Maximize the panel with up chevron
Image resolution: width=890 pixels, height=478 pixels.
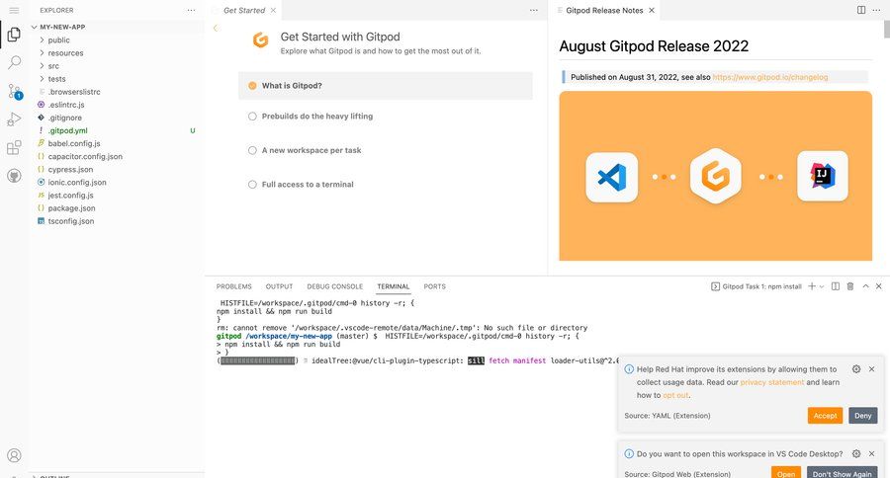click(x=865, y=286)
